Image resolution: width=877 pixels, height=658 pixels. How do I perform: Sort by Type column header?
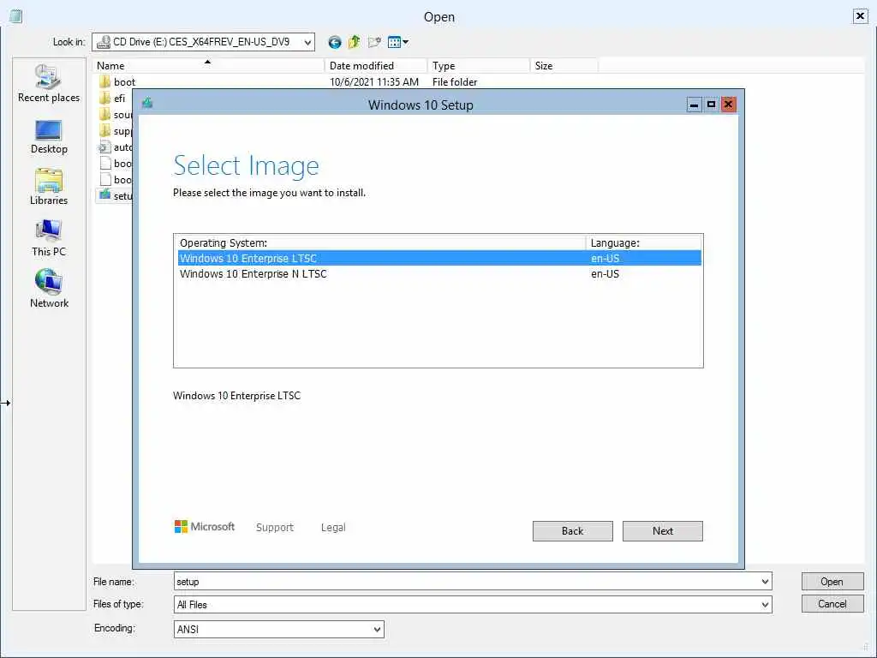pos(478,65)
